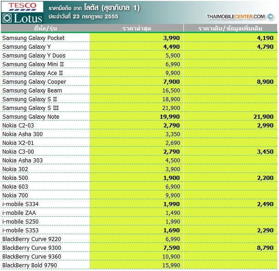Select the Nokia C2-03 name
The height and width of the screenshot is (271, 279).
18,125
